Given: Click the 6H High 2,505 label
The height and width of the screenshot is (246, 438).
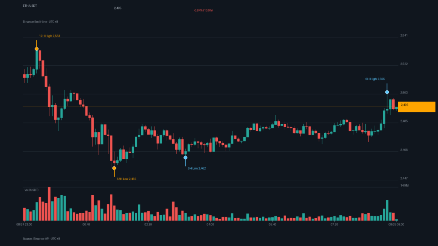Looking at the screenshot, I should [x=375, y=79].
